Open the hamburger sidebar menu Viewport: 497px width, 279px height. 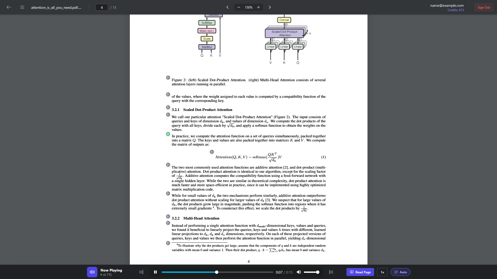click(x=22, y=7)
